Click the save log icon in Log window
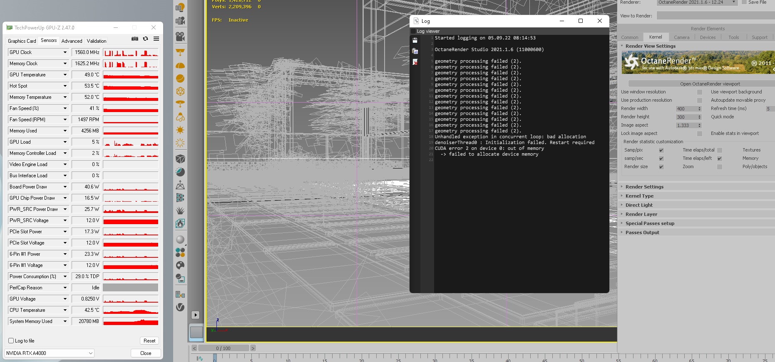The image size is (775, 362). 415,40
